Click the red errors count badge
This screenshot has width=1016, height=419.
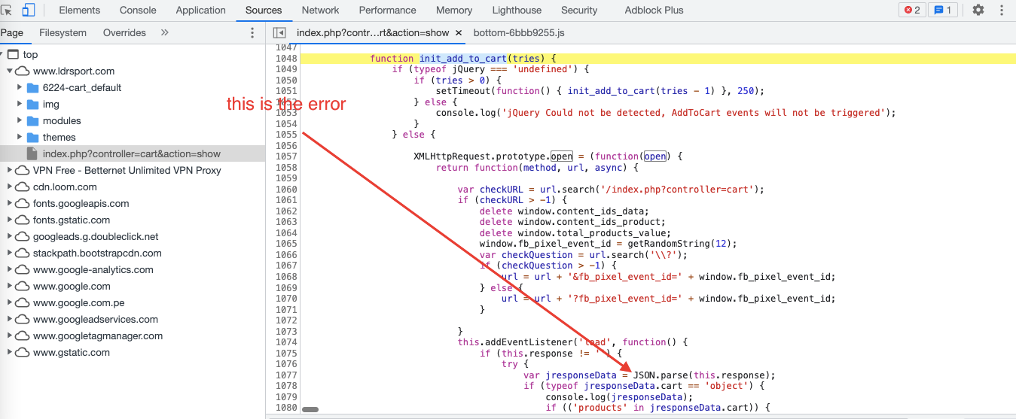(x=911, y=11)
